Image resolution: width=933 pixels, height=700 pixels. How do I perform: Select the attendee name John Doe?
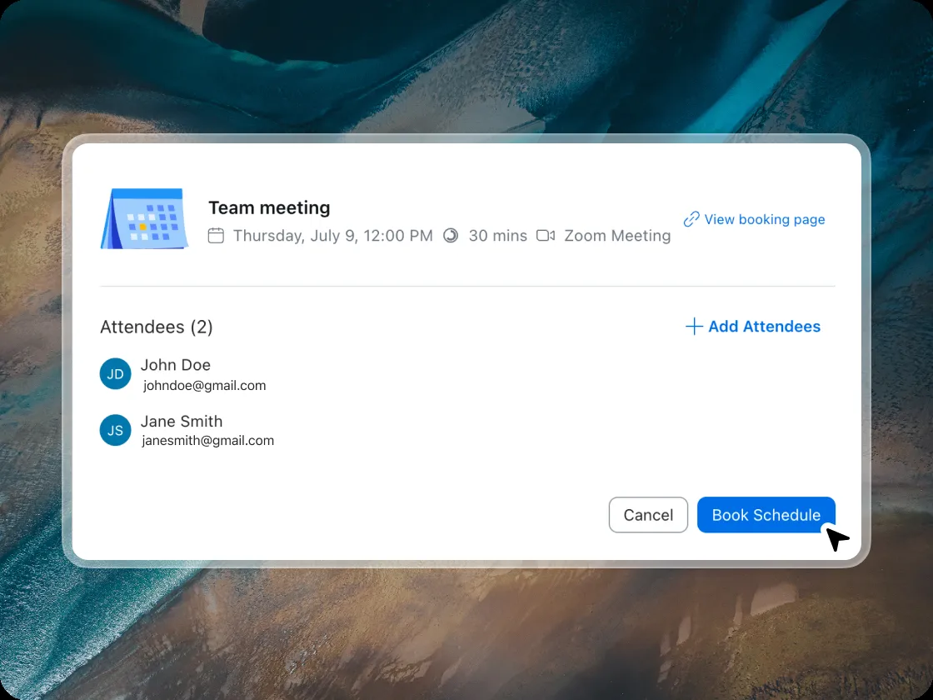point(176,365)
